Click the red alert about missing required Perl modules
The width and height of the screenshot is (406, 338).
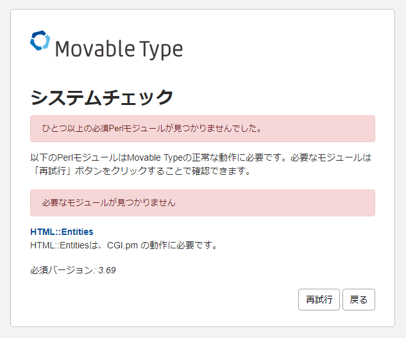coord(203,129)
